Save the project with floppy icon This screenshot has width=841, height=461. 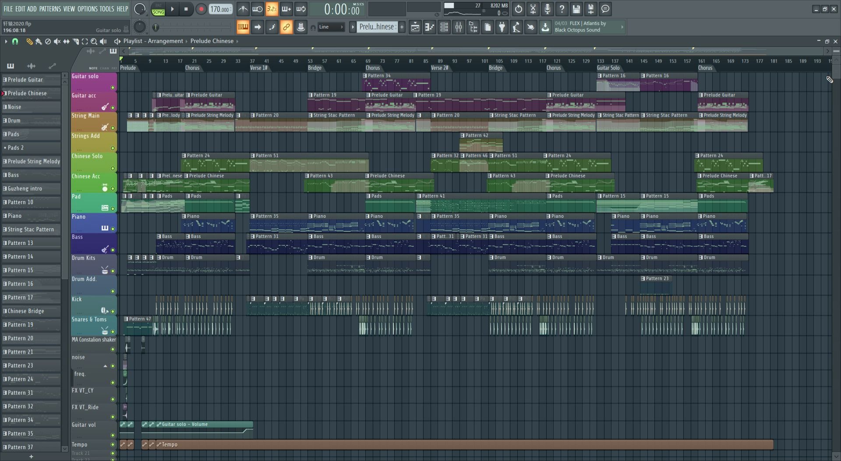(x=576, y=9)
